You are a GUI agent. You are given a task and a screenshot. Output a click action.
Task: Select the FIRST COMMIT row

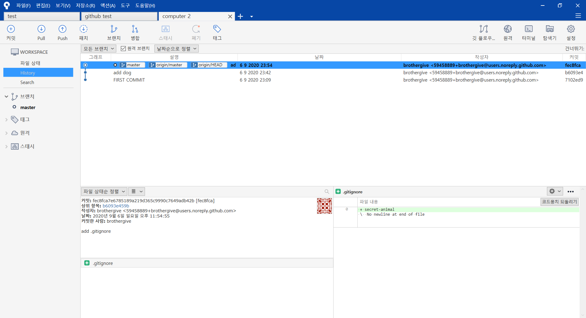pyautogui.click(x=333, y=80)
